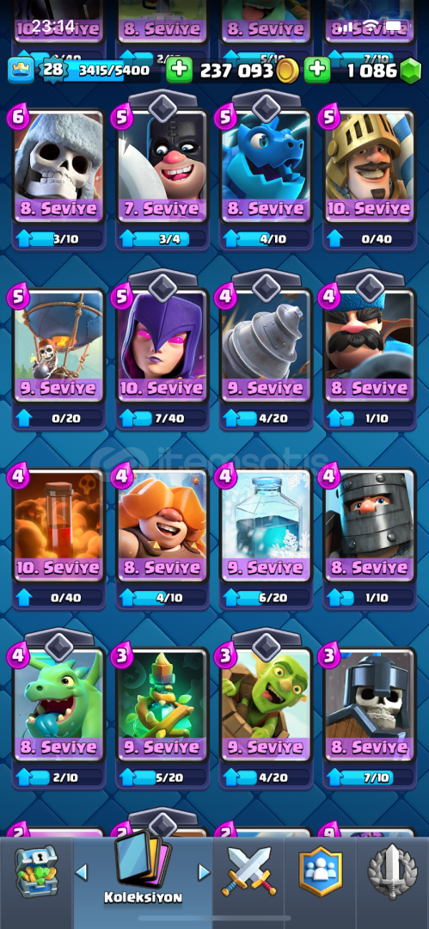Viewport: 429px width, 929px height.
Task: Select the Balloon card level 9
Action: click(58, 347)
